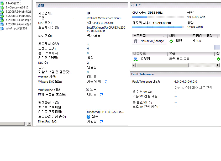
Task: Click the 비SSD drive type cell
Action: click(197, 41)
